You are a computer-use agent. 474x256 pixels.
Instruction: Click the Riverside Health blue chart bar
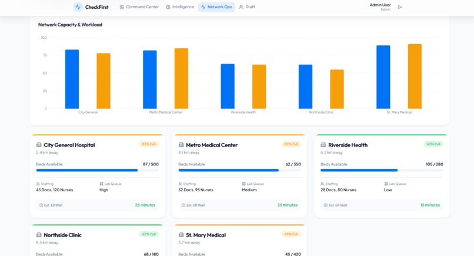click(x=228, y=87)
